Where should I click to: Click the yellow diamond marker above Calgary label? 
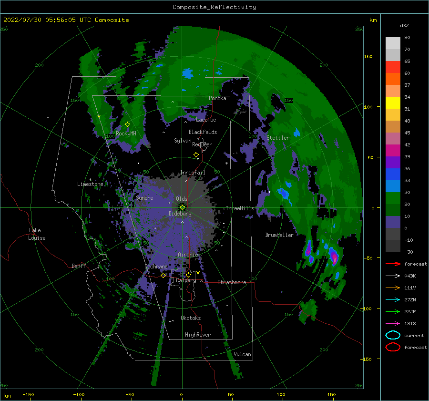click(188, 275)
